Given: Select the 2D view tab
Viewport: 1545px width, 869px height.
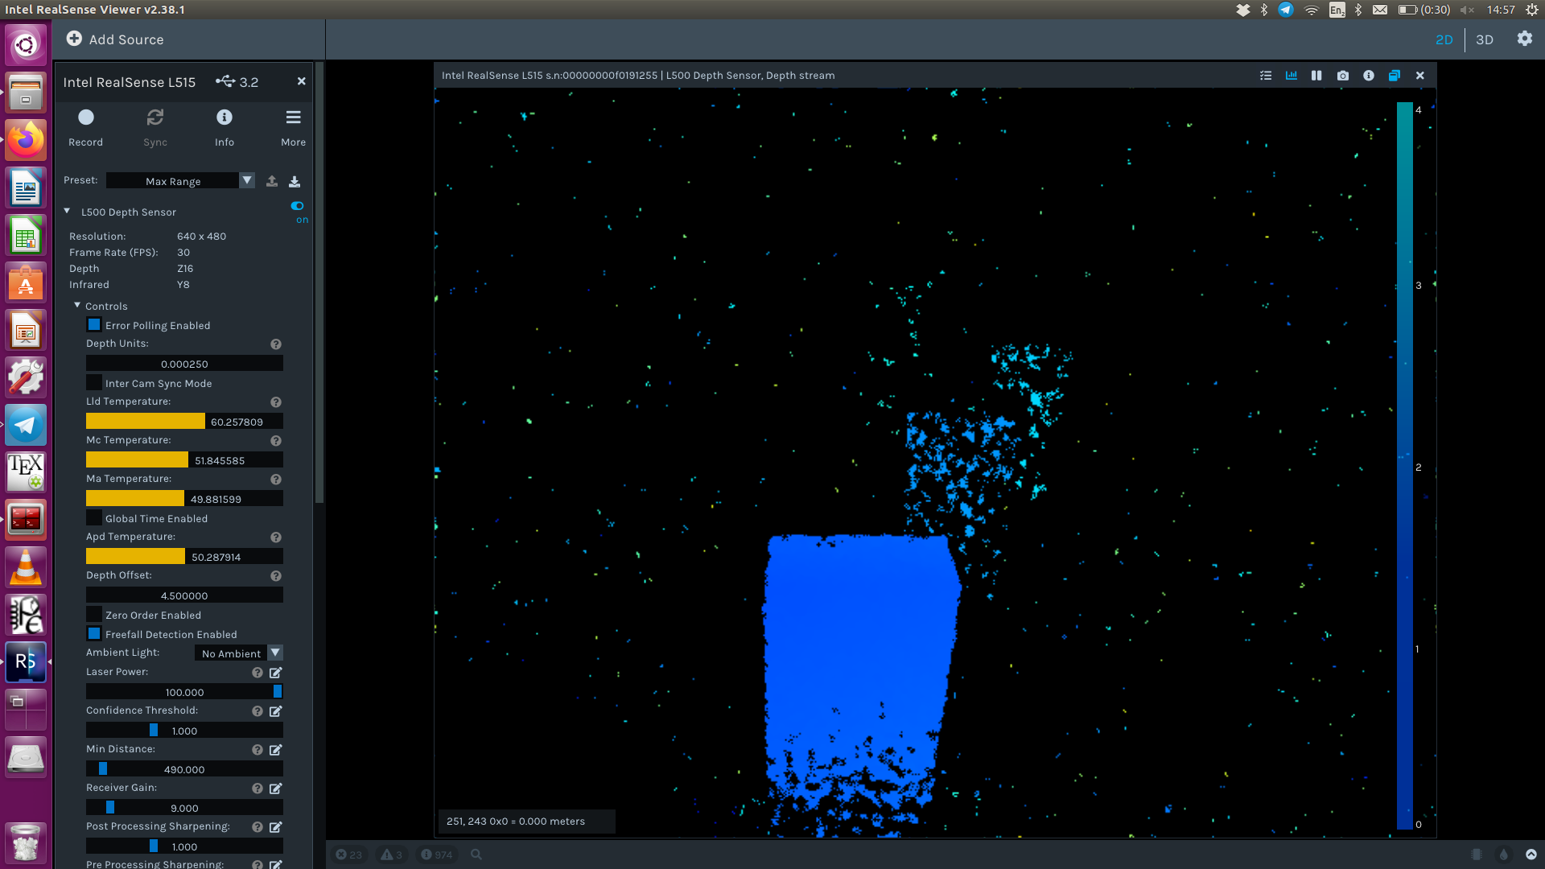Looking at the screenshot, I should (x=1444, y=39).
